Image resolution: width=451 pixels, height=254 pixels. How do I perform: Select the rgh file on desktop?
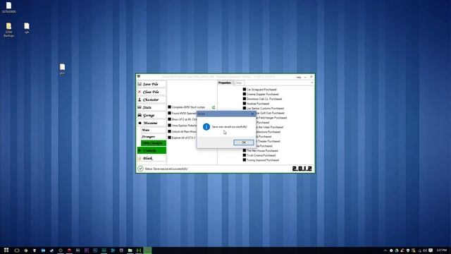(27, 28)
